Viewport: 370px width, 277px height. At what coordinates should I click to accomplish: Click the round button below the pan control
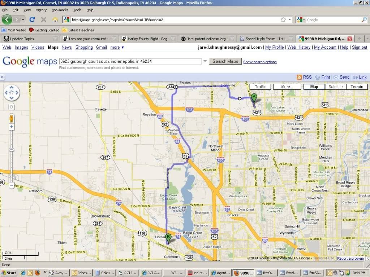pos(11,107)
